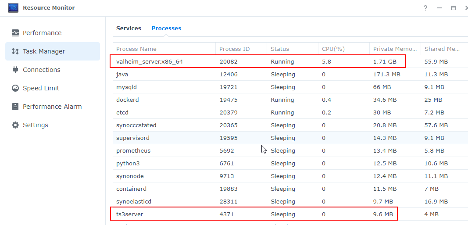Open the Performance Alarm page
This screenshot has height=225, width=468.
coord(53,107)
